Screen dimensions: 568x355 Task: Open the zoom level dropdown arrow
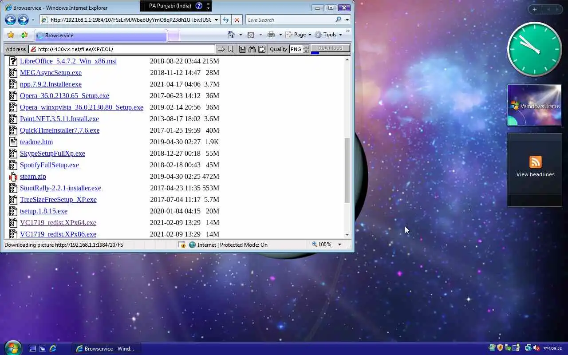coord(339,245)
